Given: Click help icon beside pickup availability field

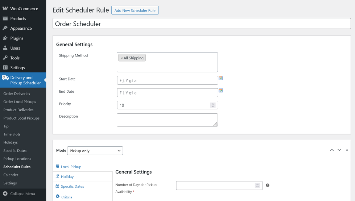Looking at the screenshot, I should tap(268, 185).
